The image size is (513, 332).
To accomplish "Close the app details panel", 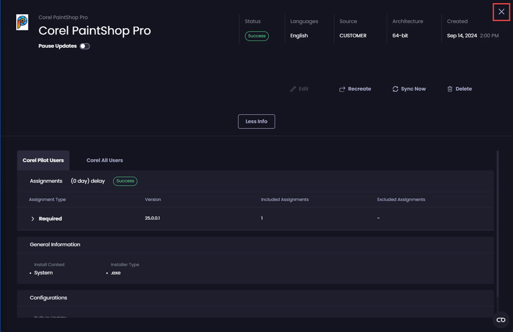I will point(501,12).
